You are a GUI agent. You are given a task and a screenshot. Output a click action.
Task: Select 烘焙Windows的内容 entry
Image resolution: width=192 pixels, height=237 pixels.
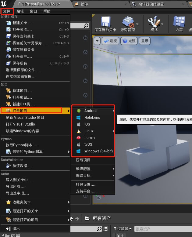35,131
